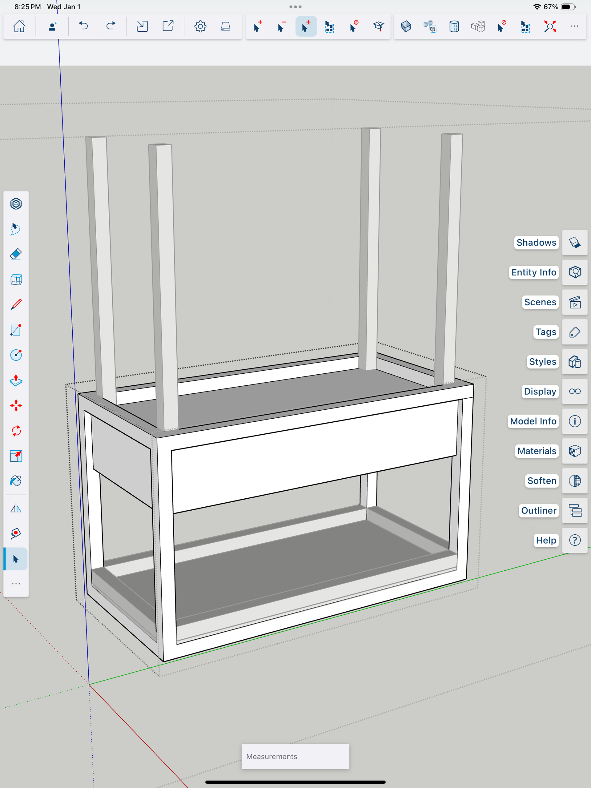
Task: Select the Move tool
Action: click(x=16, y=405)
